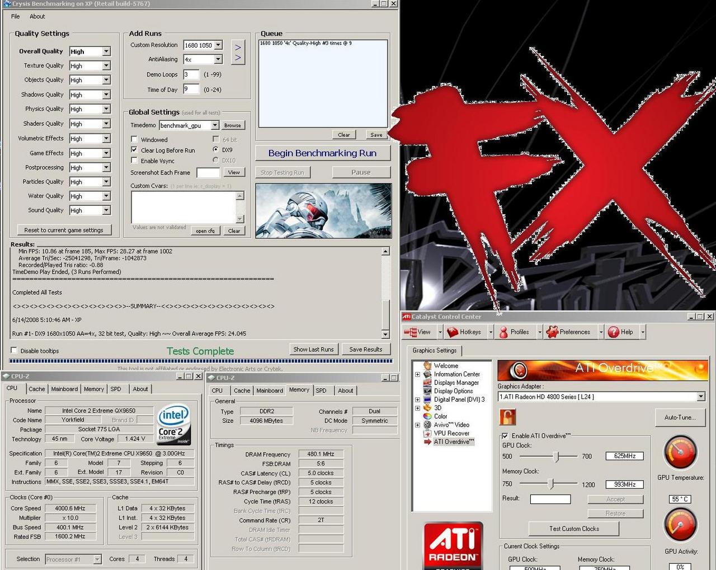Click the GPU Temperature gauge
The width and height of the screenshot is (716, 570).
pyautogui.click(x=680, y=452)
